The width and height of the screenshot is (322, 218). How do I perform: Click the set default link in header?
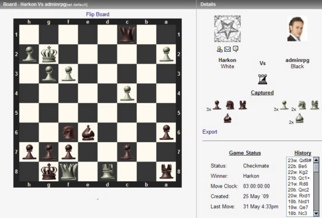pyautogui.click(x=77, y=5)
